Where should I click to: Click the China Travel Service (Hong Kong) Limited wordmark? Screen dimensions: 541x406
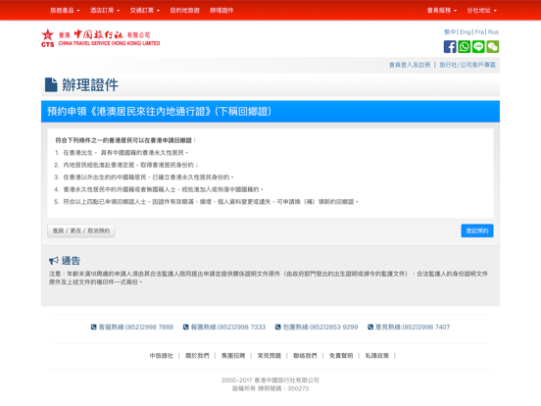coord(110,38)
